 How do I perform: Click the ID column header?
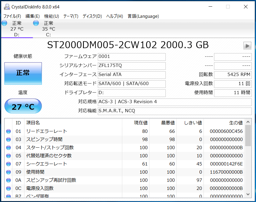[x=18, y=123]
